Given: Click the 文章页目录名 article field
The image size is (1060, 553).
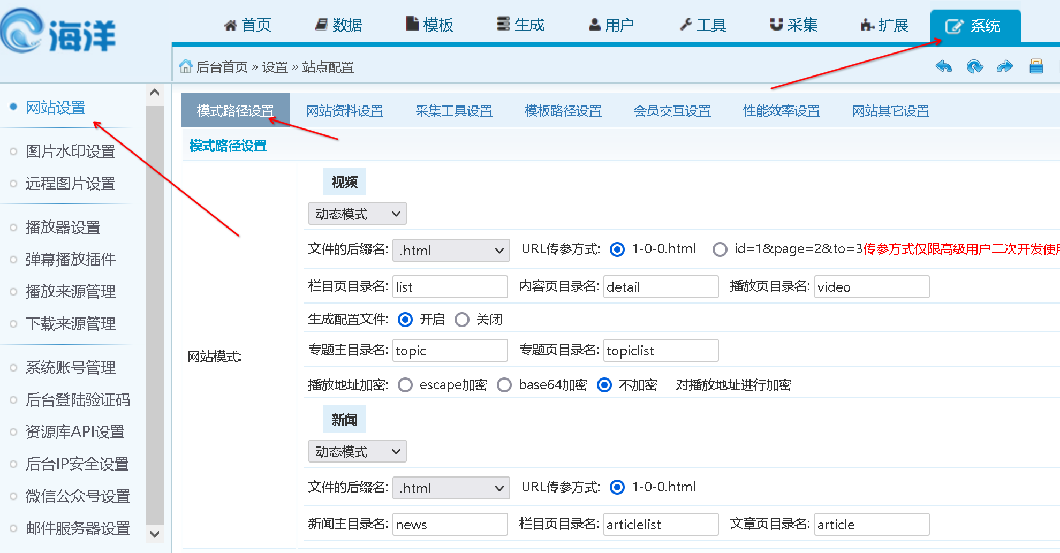Looking at the screenshot, I should coord(872,524).
